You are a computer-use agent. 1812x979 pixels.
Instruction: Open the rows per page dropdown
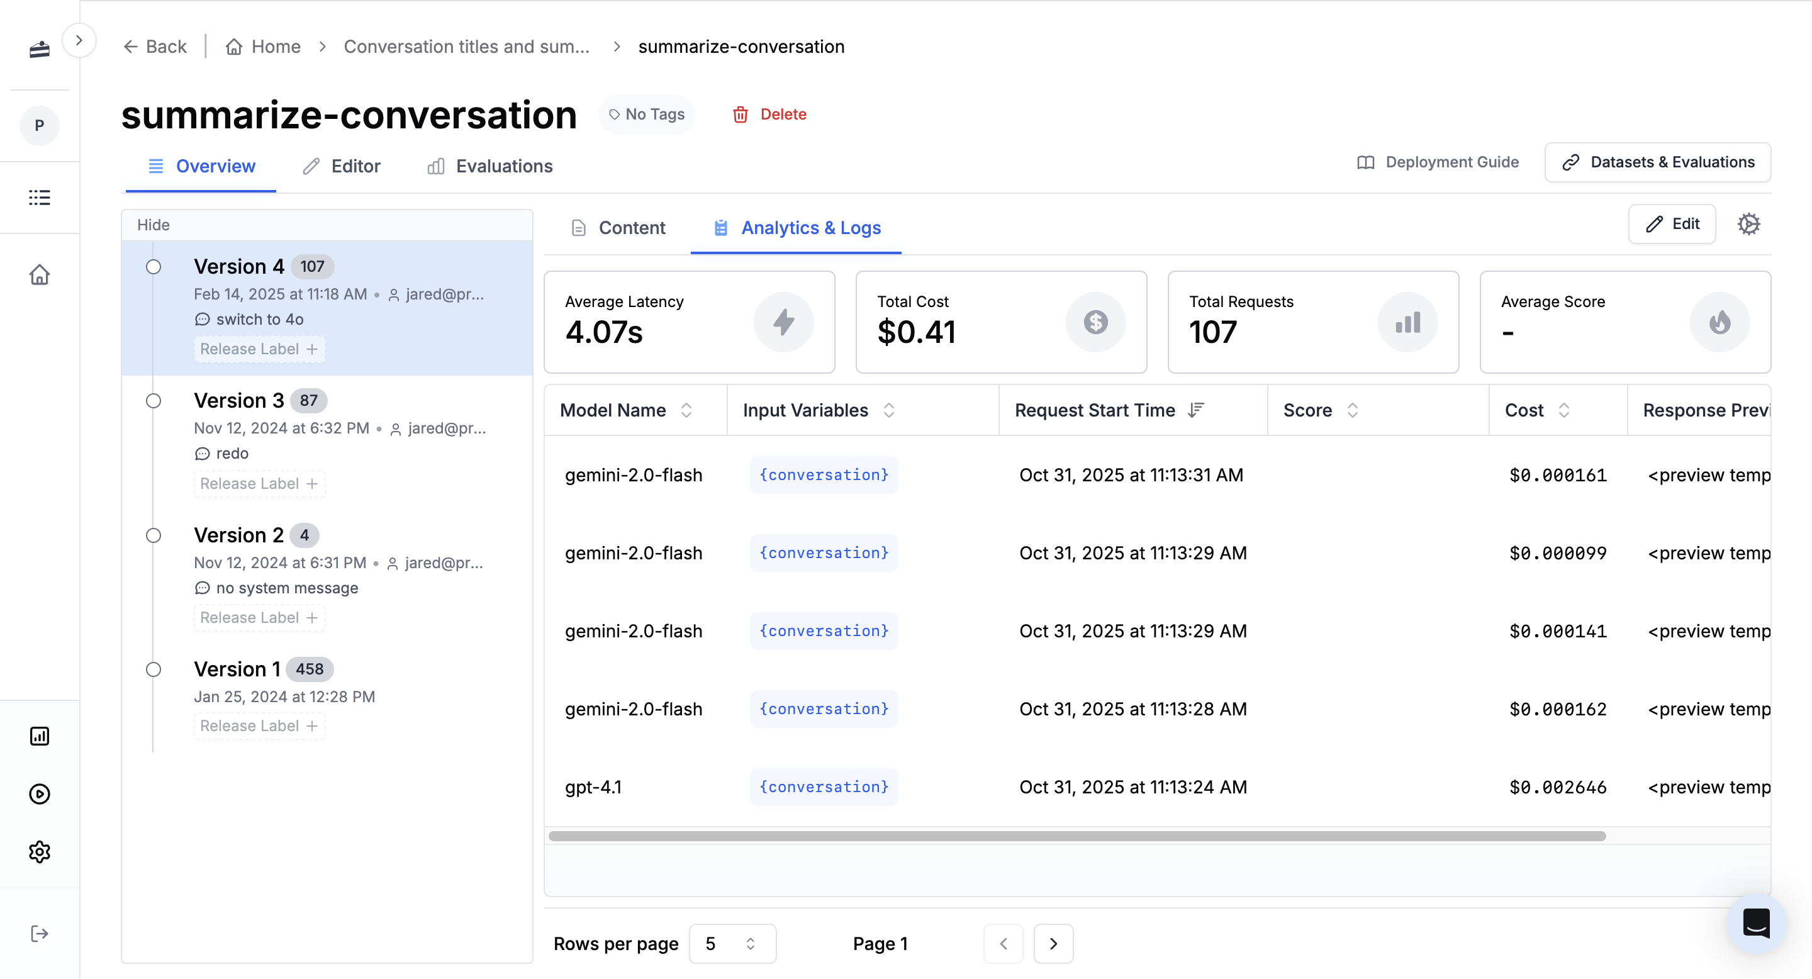[732, 943]
